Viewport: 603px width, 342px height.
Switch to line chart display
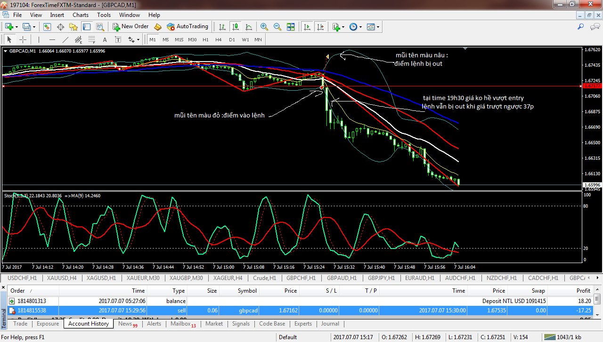click(x=248, y=27)
